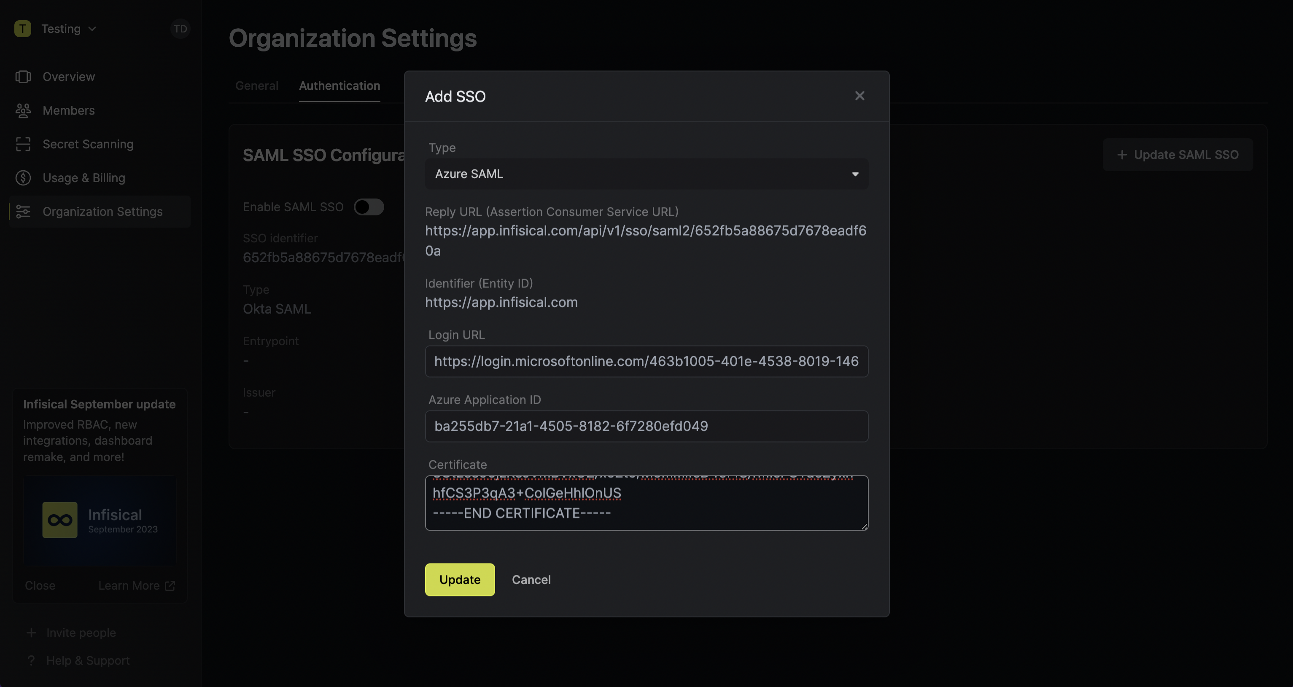Open the Overview page
1293x687 pixels.
[100, 76]
